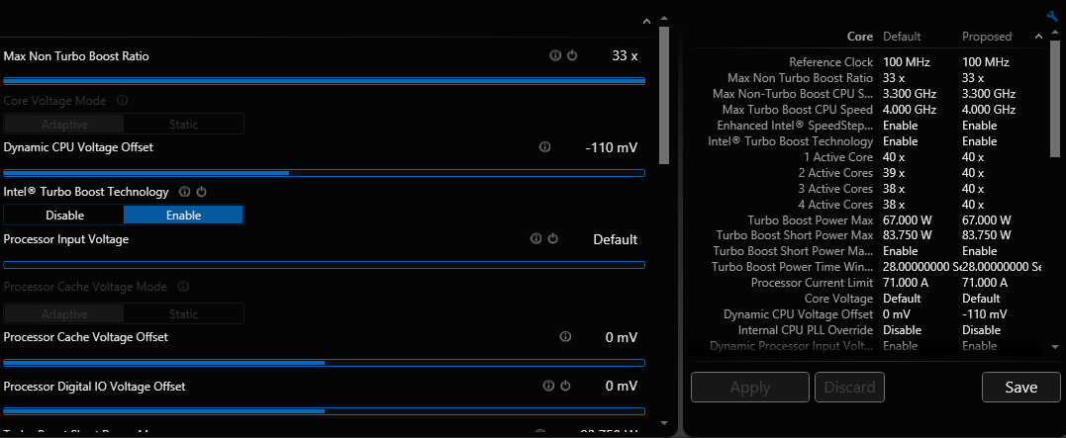The height and width of the screenshot is (438, 1066).
Task: Open the wrench settings icon
Action: [1053, 16]
